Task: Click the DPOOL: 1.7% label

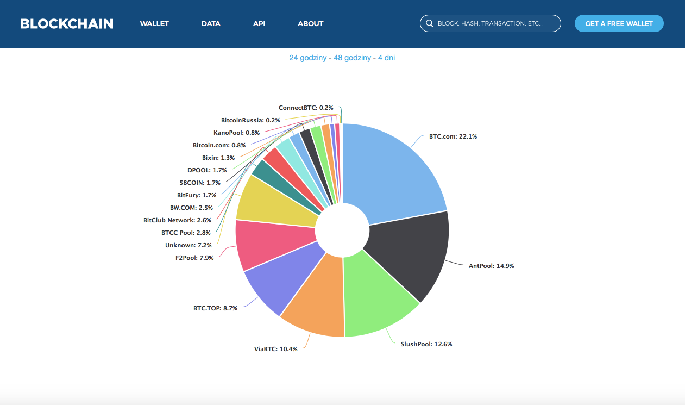Action: pyautogui.click(x=207, y=170)
